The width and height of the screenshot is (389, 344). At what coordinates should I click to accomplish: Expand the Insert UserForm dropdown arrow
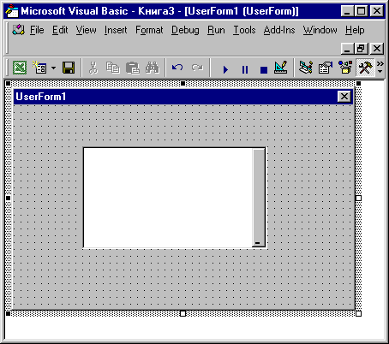pyautogui.click(x=53, y=68)
